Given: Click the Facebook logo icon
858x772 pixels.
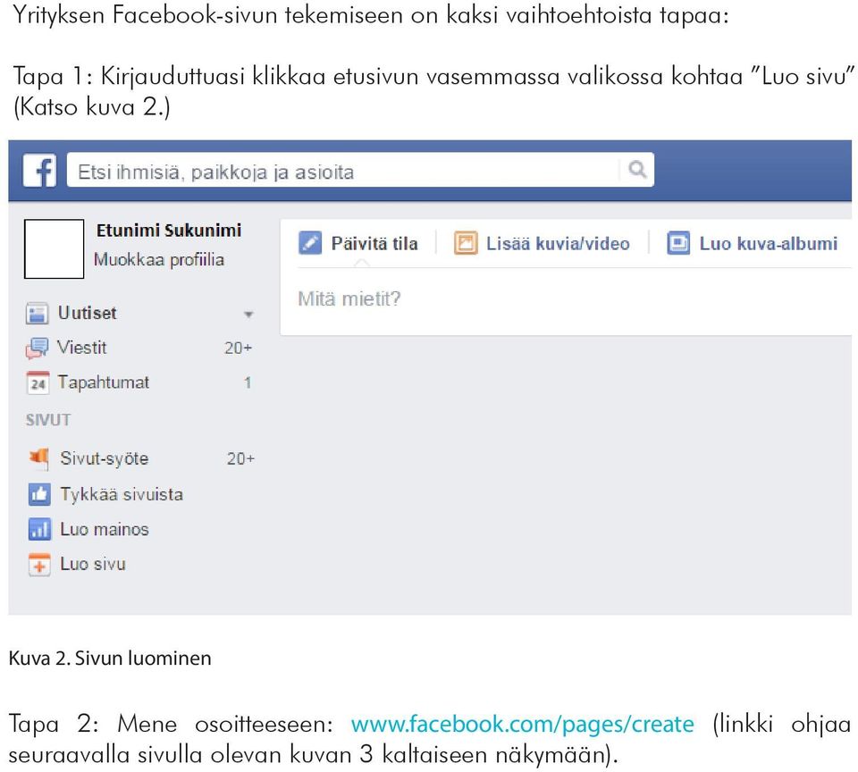Looking at the screenshot, I should pos(39,170).
